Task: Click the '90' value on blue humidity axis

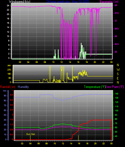Action: click(x=5, y=96)
